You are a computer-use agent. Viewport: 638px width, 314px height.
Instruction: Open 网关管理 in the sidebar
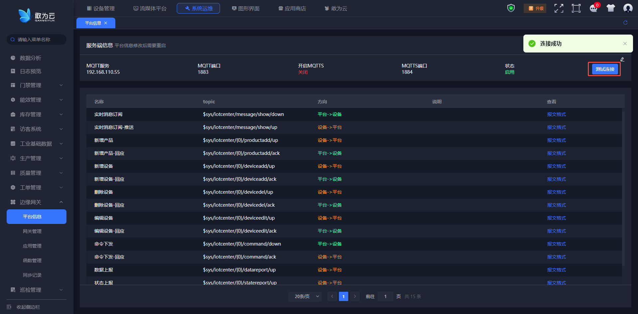point(32,231)
